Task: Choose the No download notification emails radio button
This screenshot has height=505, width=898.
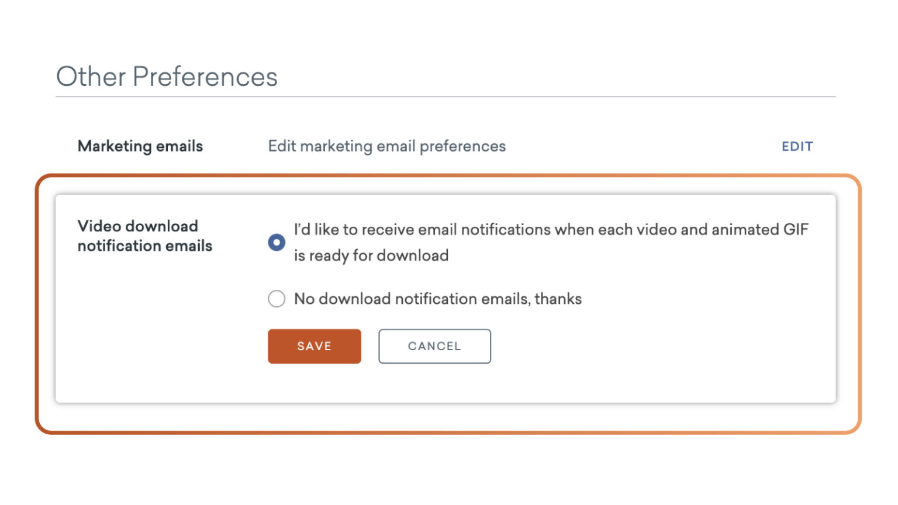Action: point(277,299)
